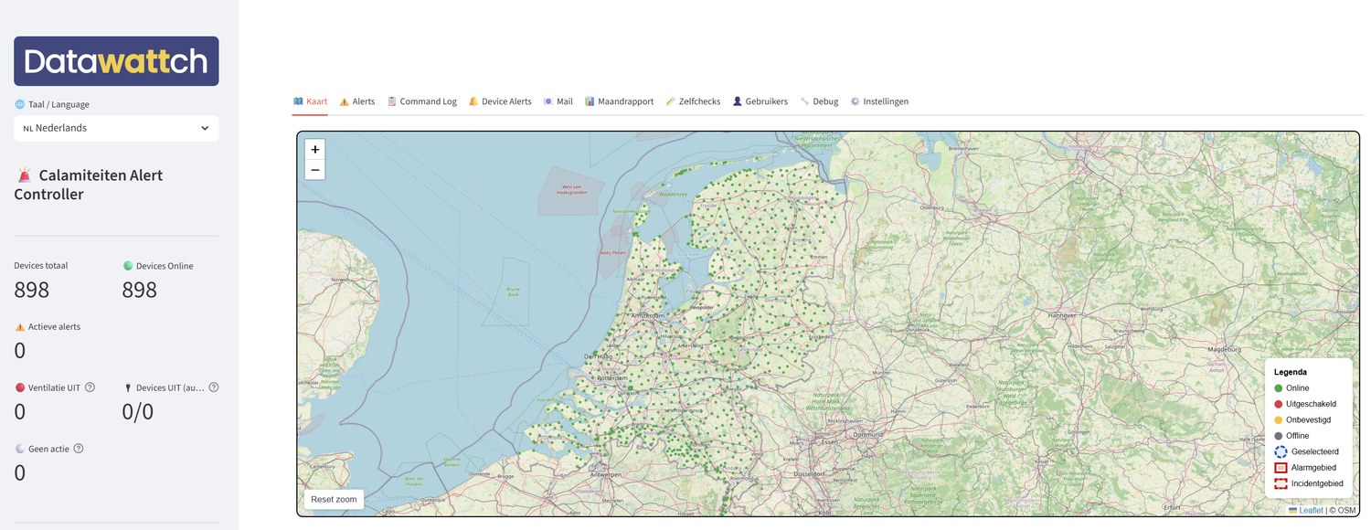This screenshot has height=530, width=1371.
Task: Click the Devices totaal label
Action: pyautogui.click(x=41, y=266)
